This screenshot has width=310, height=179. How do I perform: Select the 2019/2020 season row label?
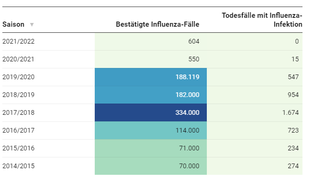click(x=18, y=77)
